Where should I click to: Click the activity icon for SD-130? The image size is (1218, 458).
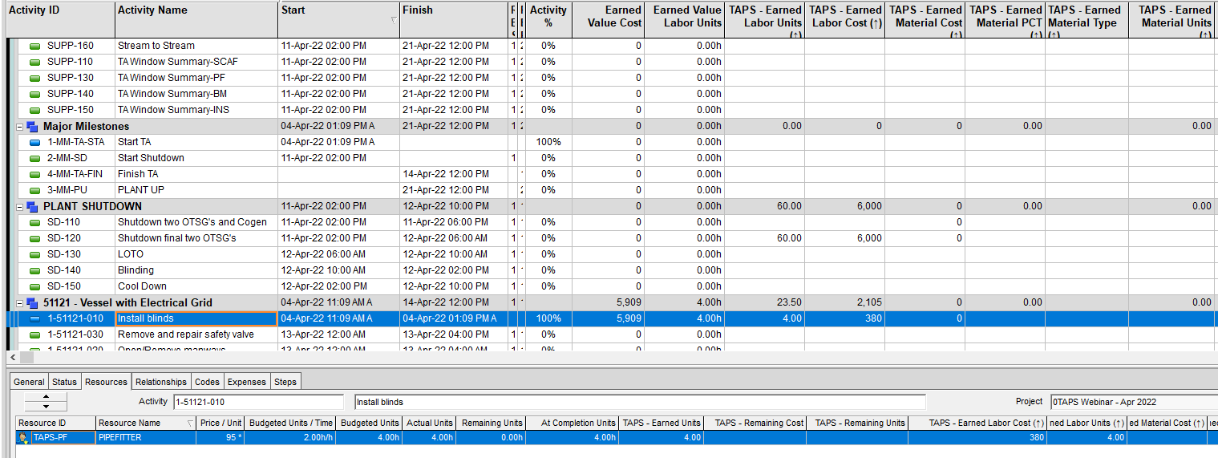click(34, 254)
